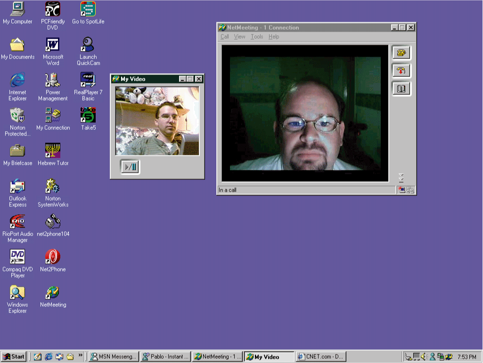Image resolution: width=483 pixels, height=363 pixels.
Task: Click End Call hang-up button in NetMeeting
Action: [x=401, y=70]
